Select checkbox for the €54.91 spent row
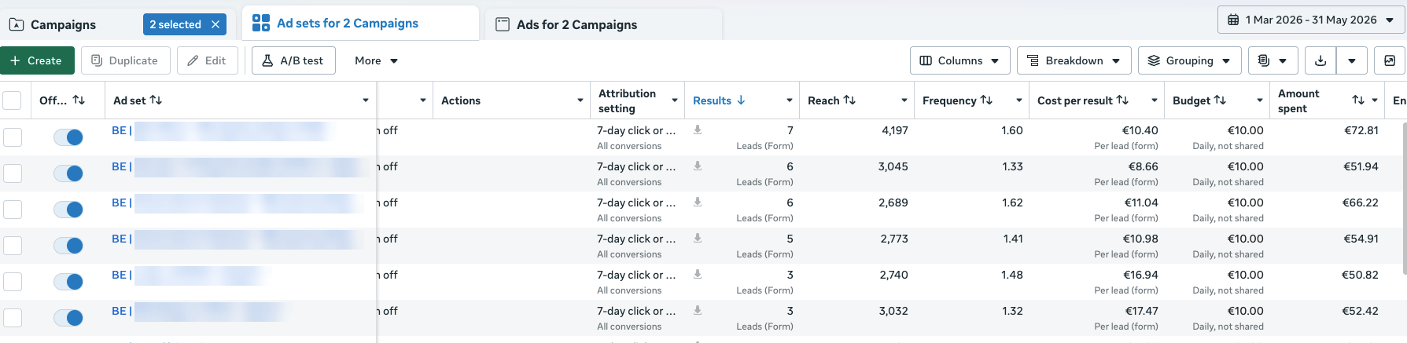The image size is (1407, 343). pyautogui.click(x=13, y=246)
